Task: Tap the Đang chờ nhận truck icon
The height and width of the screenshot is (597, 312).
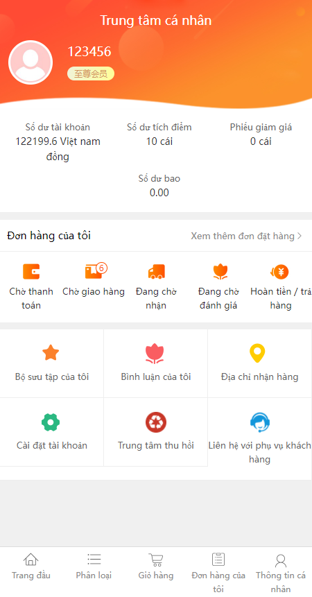Action: (x=156, y=272)
